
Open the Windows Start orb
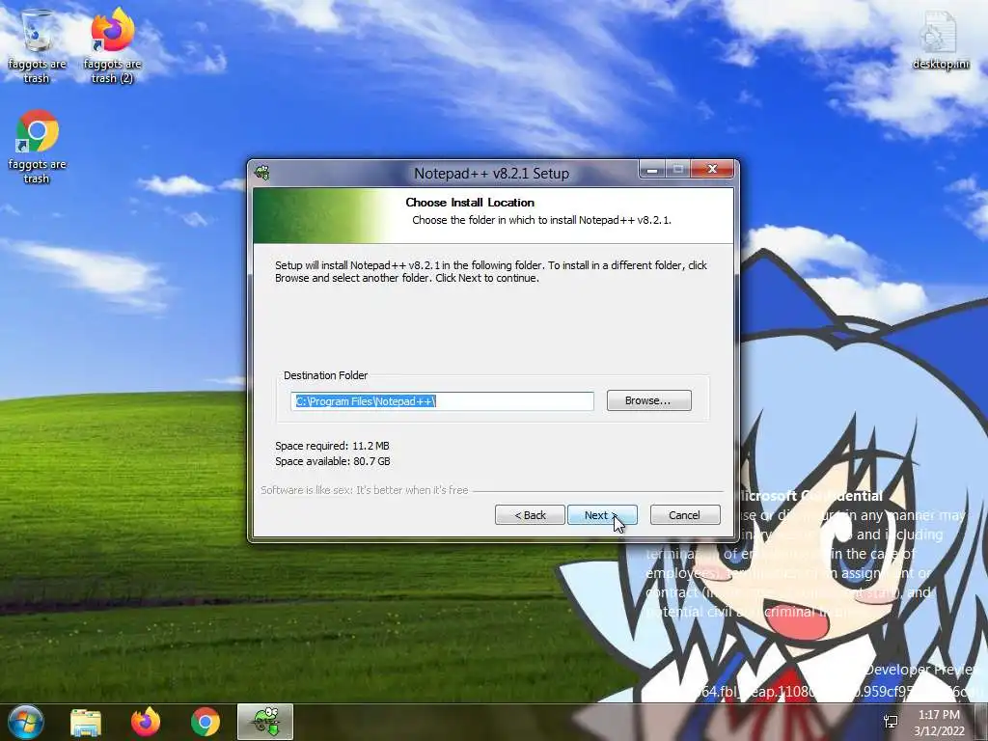pos(25,722)
